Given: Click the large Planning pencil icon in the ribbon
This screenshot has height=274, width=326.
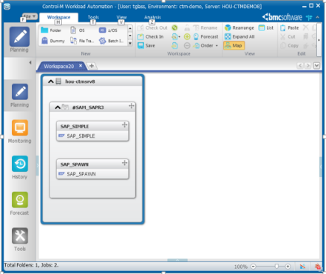Looking at the screenshot, I should tap(19, 37).
